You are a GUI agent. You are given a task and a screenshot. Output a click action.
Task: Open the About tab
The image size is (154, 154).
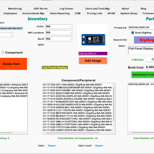(125, 8)
